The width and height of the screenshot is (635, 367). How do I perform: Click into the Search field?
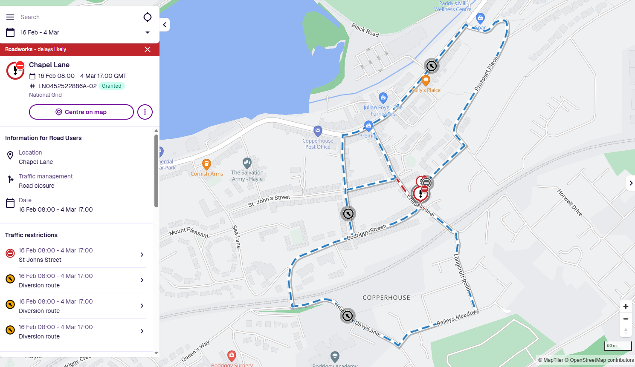[x=79, y=17]
